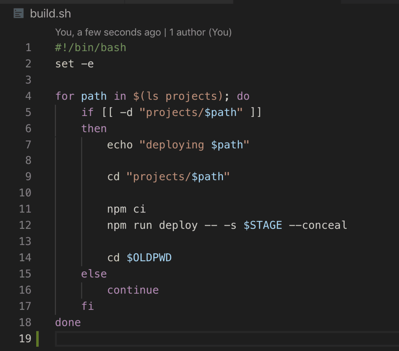Viewport: 399px width, 351px height.
Task: Click line number 1 in the gutter
Action: pyautogui.click(x=28, y=48)
